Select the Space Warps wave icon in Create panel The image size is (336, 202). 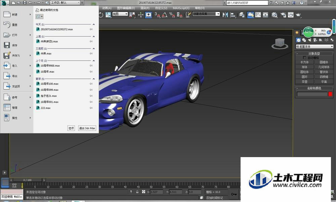pos(326,40)
